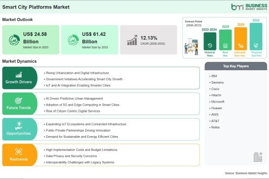Image resolution: width=269 pixels, height=179 pixels.
Task: Click IBM in the key players list
Action: (x=213, y=76)
